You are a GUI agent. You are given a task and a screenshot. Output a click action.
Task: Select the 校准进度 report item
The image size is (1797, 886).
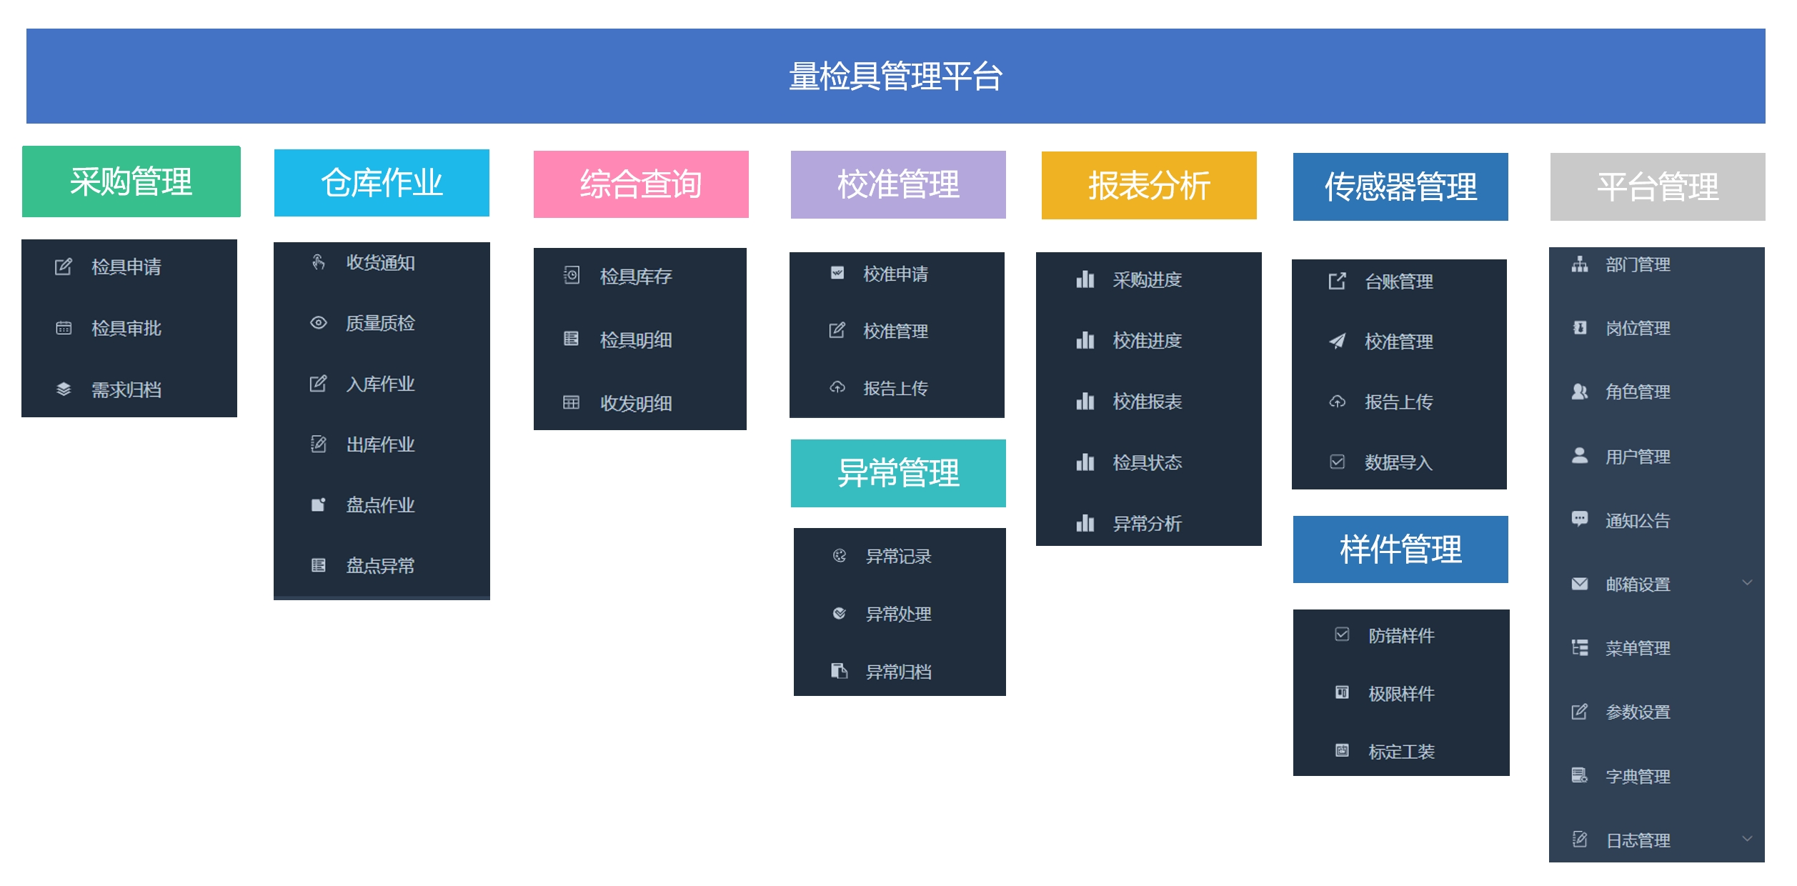point(1149,341)
